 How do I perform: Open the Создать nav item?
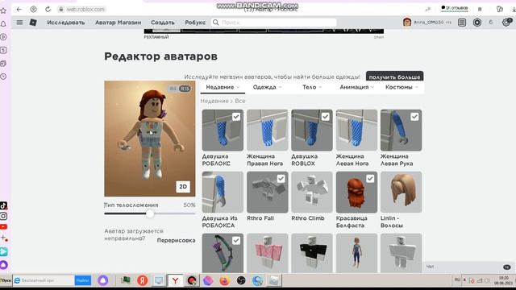163,23
